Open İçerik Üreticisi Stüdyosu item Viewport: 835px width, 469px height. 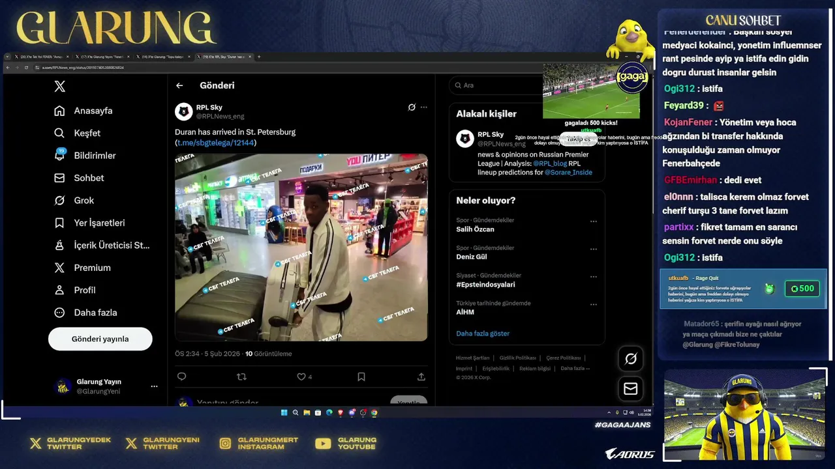(102, 245)
